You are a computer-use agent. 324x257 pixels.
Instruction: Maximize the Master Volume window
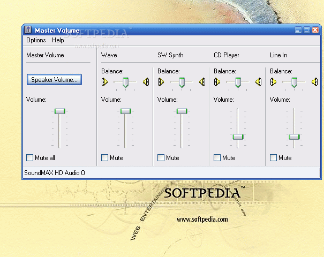click(307, 30)
